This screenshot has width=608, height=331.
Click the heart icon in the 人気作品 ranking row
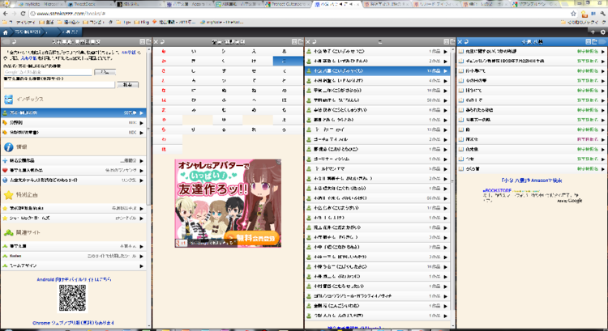pyautogui.click(x=5, y=170)
